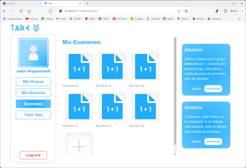Open the Netflix bookmark
The width and height of the screenshot is (246, 168).
[90, 19]
